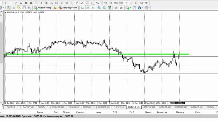Viewport: 218px width, 122px height.
Task: Select the trendline drawing tool
Action: pos(16,3)
